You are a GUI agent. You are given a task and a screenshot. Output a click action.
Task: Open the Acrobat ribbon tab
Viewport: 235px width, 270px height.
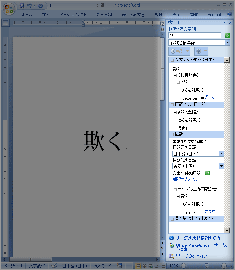point(214,15)
